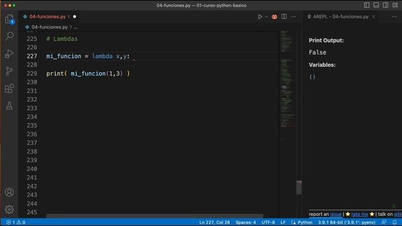Click the Print Output: heading
This screenshot has width=402, height=226.
tap(326, 40)
